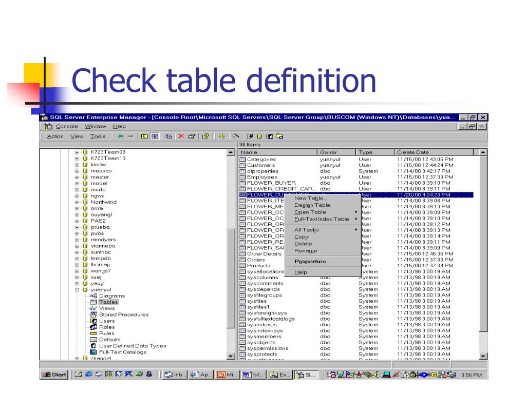Click the Forward arrow toolbar icon

click(130, 136)
